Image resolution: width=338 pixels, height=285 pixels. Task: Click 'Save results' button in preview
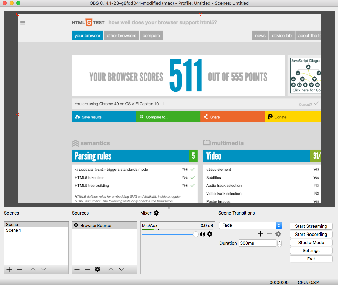pyautogui.click(x=104, y=117)
